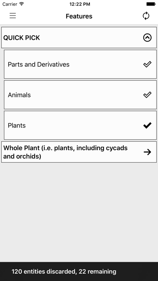
Task: Toggle the Parts and Derivatives checkmark
Action: [x=147, y=64]
